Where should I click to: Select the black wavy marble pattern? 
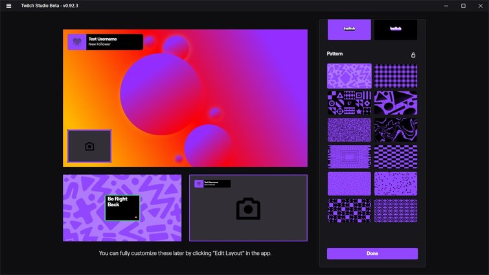(396, 129)
